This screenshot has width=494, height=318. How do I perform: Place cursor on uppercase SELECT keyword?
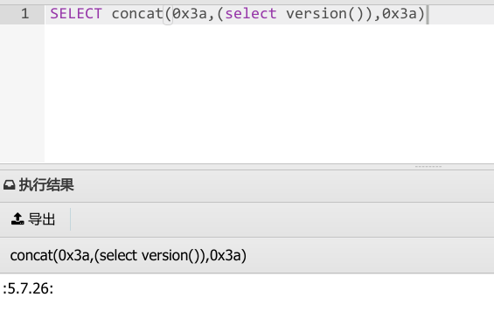pos(76,14)
